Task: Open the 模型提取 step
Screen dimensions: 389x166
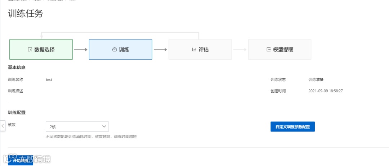Action: click(280, 50)
